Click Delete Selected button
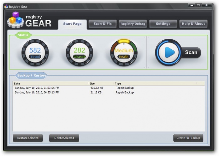 64,138
